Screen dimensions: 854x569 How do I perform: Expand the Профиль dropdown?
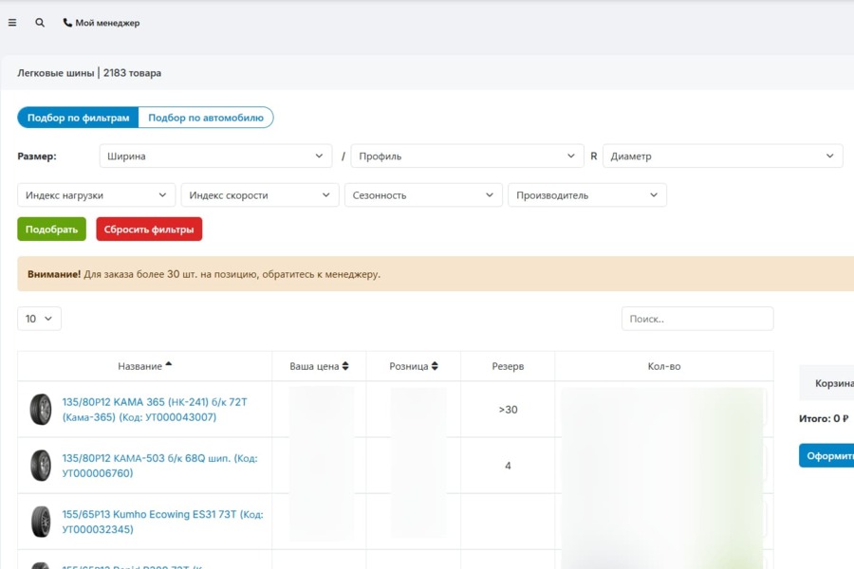(x=467, y=156)
